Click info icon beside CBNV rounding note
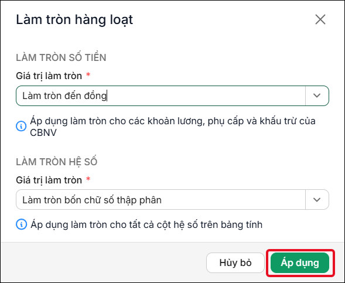This screenshot has height=283, width=345. click(21, 126)
